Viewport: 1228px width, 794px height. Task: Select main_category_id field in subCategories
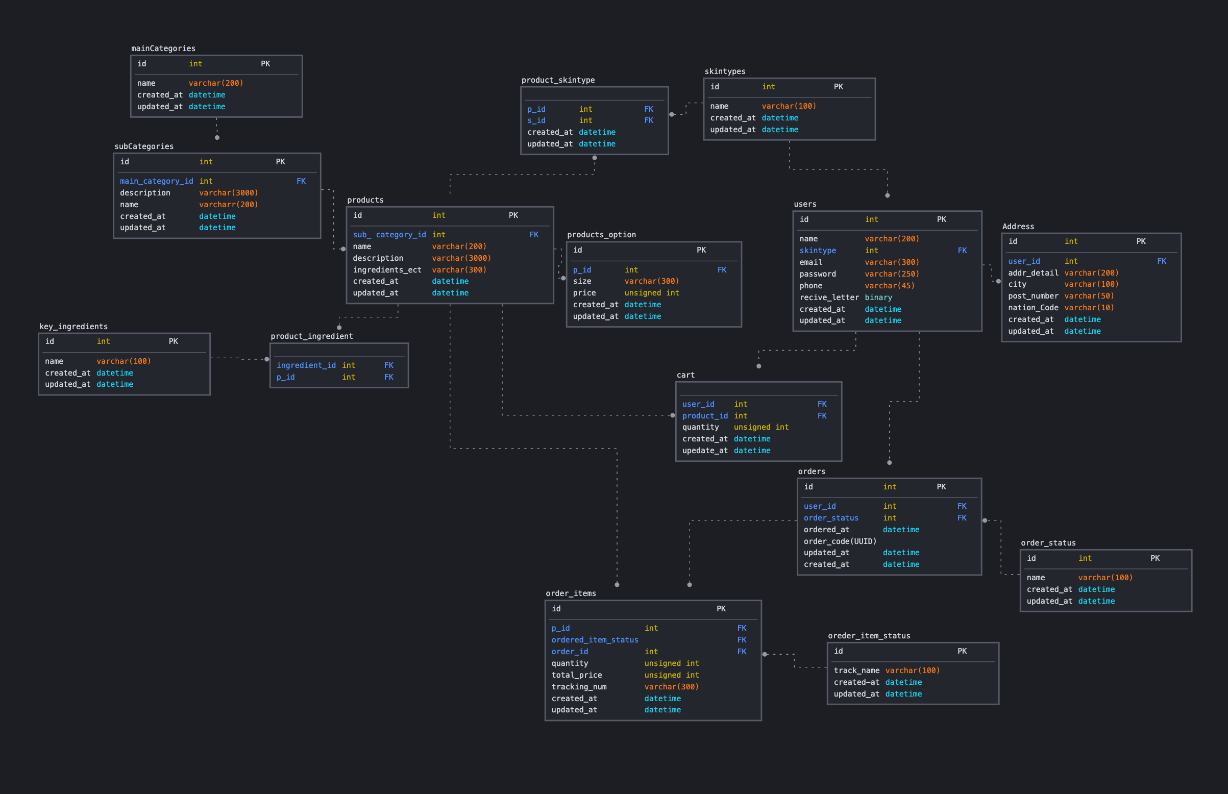(x=156, y=181)
